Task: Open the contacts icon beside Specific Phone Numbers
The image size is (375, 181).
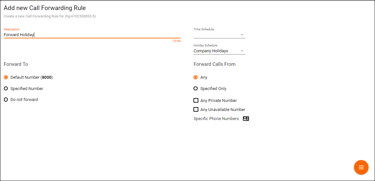Action: pyautogui.click(x=246, y=119)
